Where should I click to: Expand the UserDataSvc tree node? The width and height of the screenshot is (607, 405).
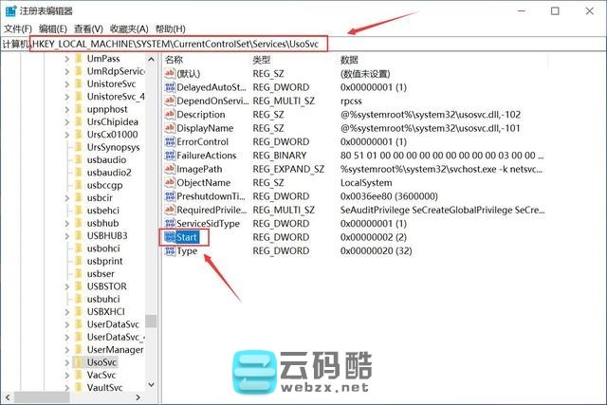click(x=67, y=324)
